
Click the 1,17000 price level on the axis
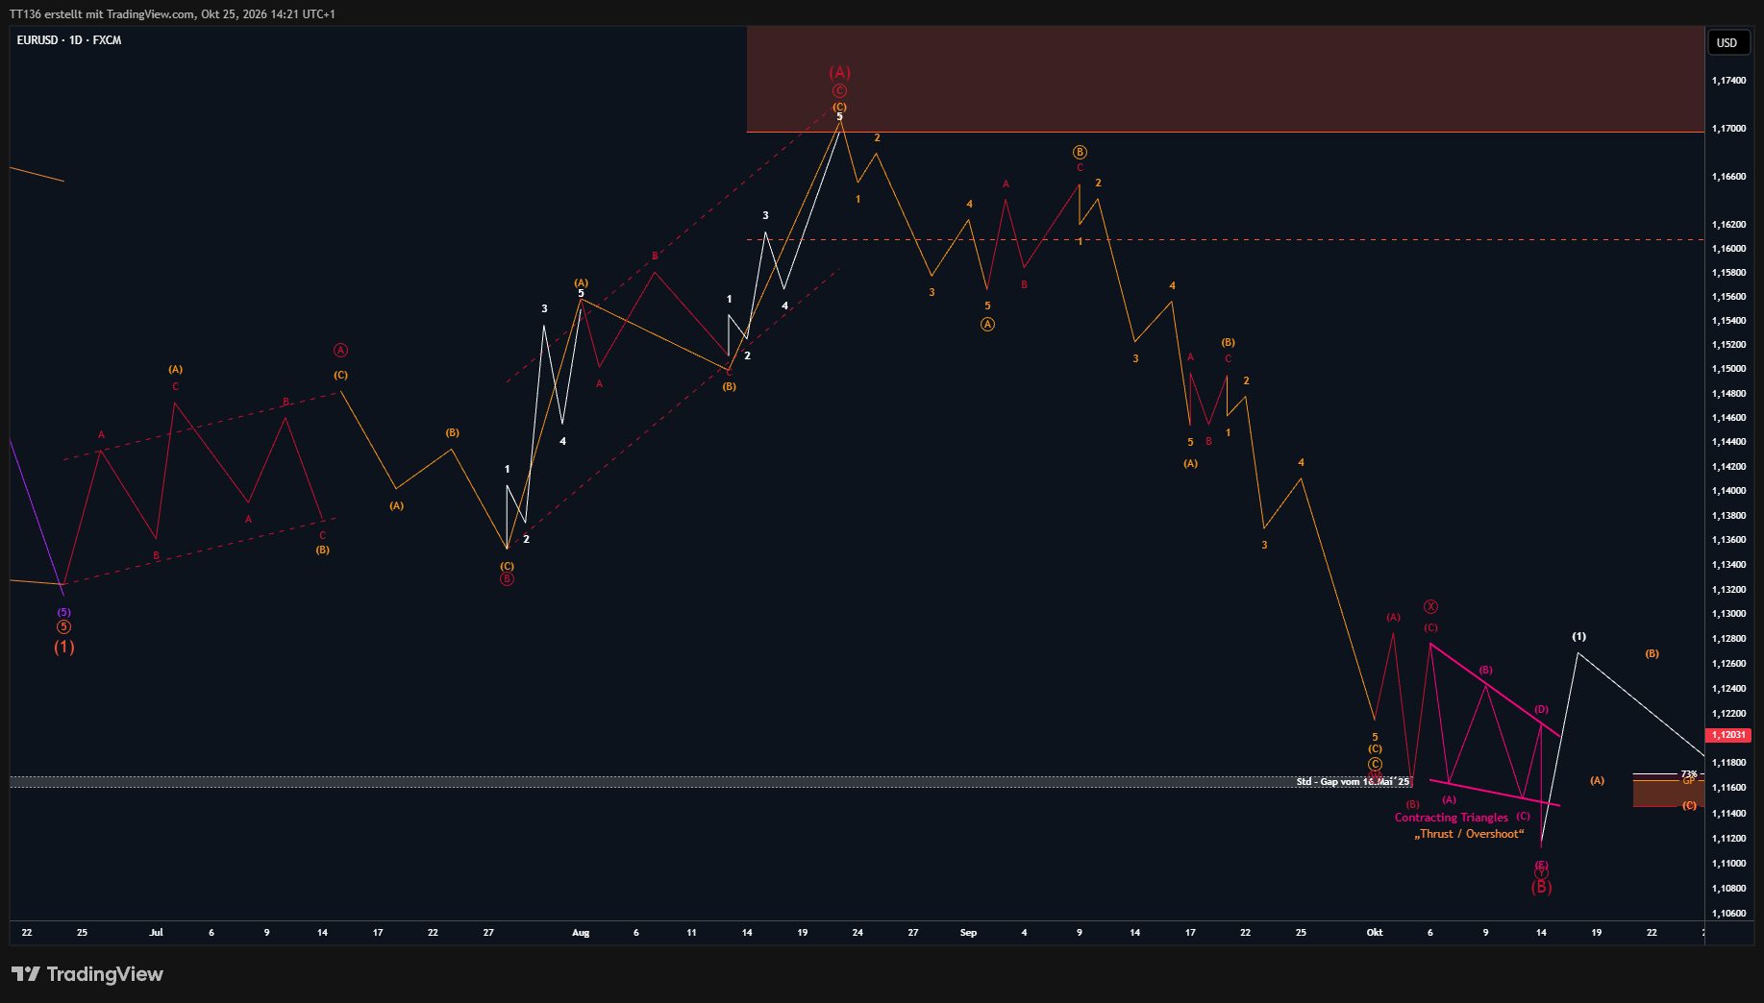[1728, 128]
